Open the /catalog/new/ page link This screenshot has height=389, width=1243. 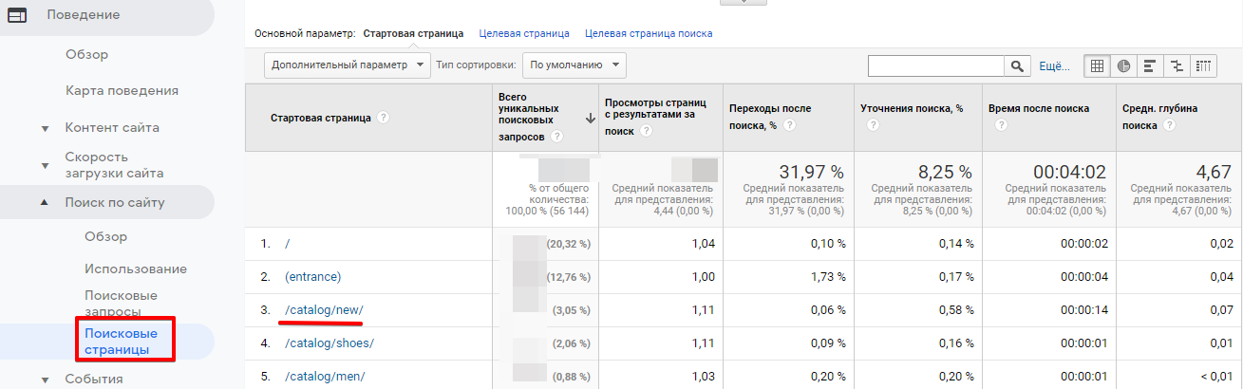coord(324,309)
